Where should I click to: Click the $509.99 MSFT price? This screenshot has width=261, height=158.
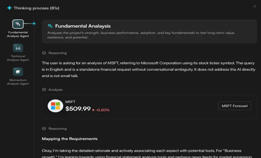pyautogui.click(x=78, y=109)
